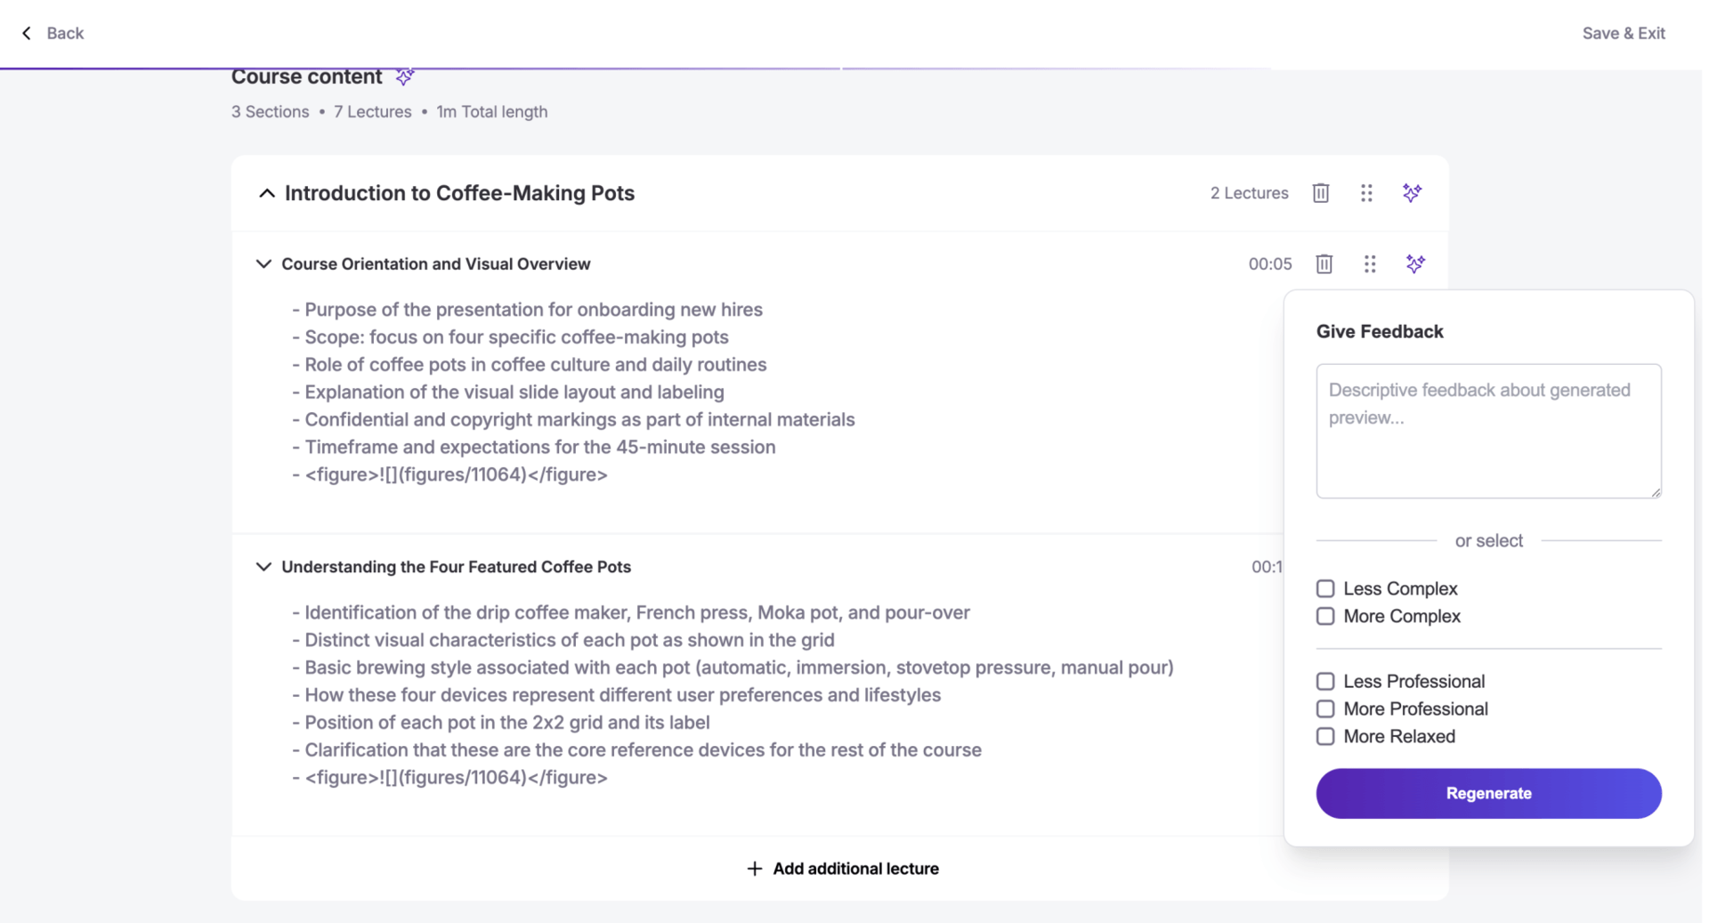Grab the drag handle for the Introduction section
Image resolution: width=1709 pixels, height=923 pixels.
pyautogui.click(x=1366, y=192)
